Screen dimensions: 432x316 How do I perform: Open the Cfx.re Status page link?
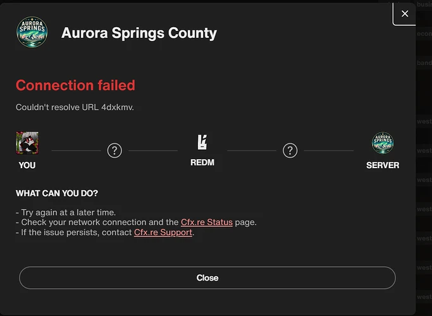(207, 222)
